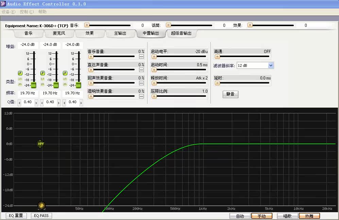
Task: Select LS filter type for second EQ band
Action: click(43, 79)
